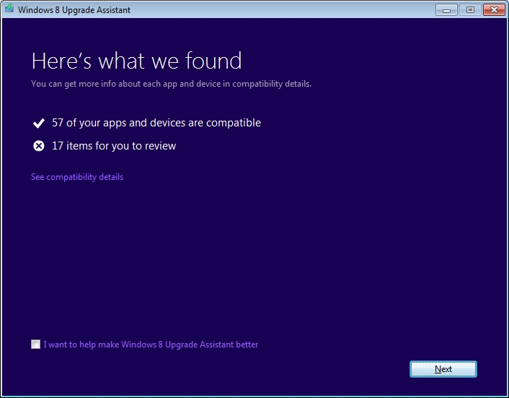Open the See compatibility details link
Image resolution: width=509 pixels, height=398 pixels.
[x=77, y=177]
